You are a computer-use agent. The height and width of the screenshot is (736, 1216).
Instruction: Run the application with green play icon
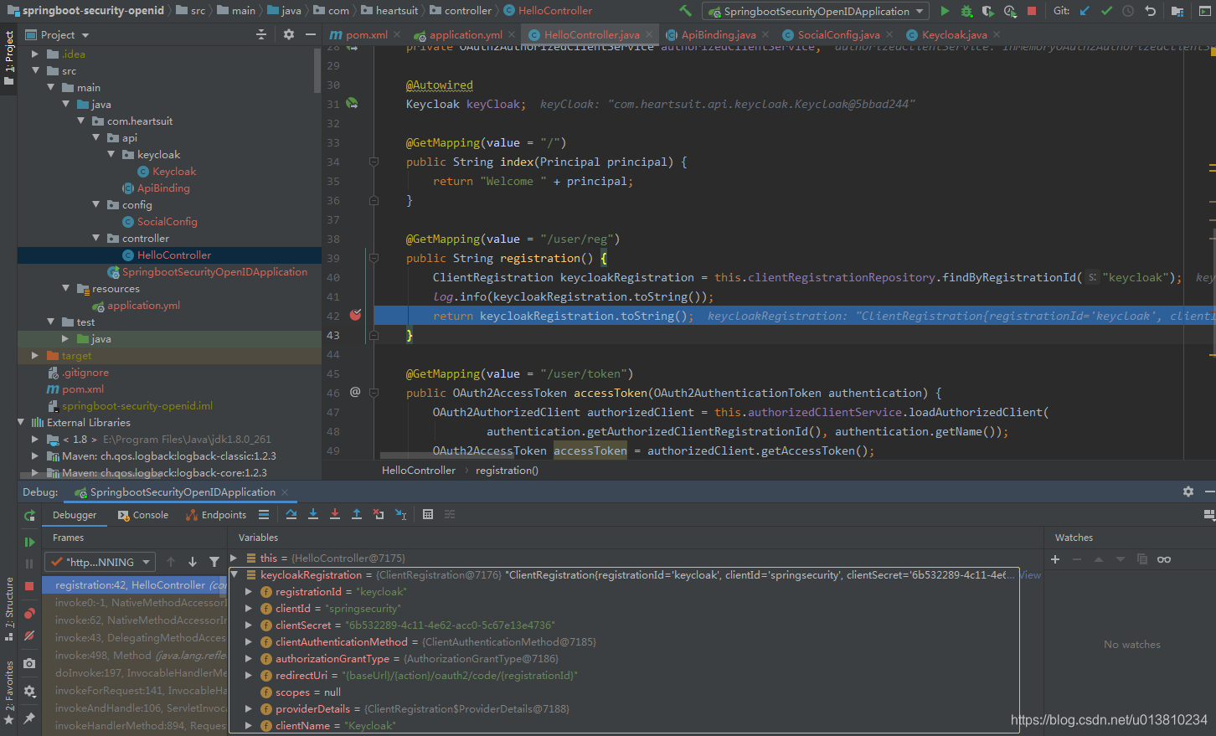[945, 11]
